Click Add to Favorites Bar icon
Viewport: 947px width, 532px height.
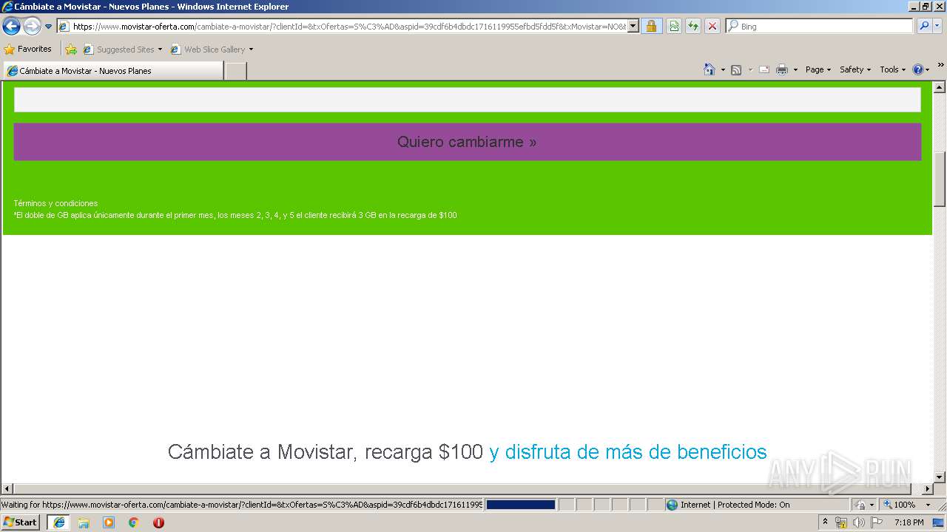71,50
